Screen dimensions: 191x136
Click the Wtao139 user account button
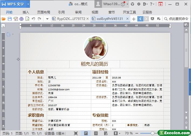click(x=111, y=4)
